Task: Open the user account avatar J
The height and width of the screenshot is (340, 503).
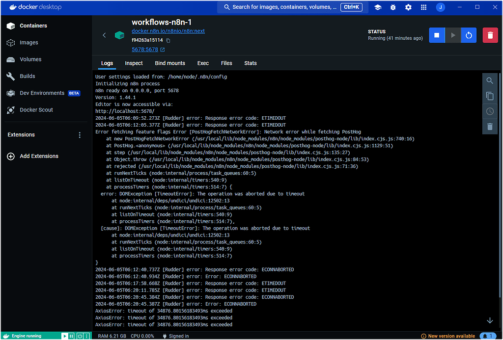Action: [441, 7]
